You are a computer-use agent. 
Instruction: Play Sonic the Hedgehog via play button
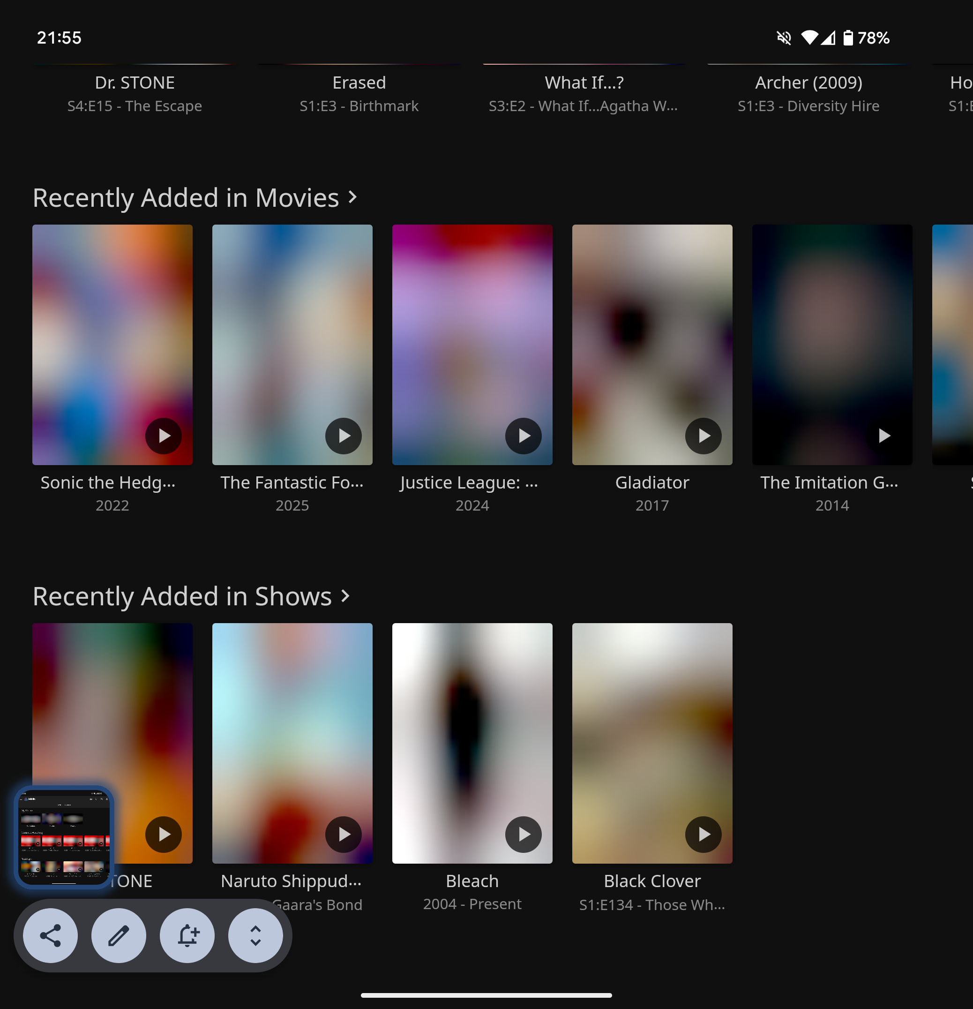pos(164,436)
